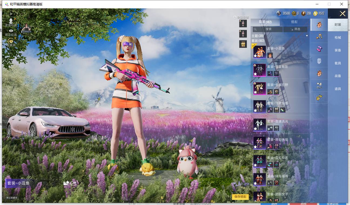This screenshot has width=350, height=205.
Task: Click the 套装 (182) section heading
Action: [258, 41]
